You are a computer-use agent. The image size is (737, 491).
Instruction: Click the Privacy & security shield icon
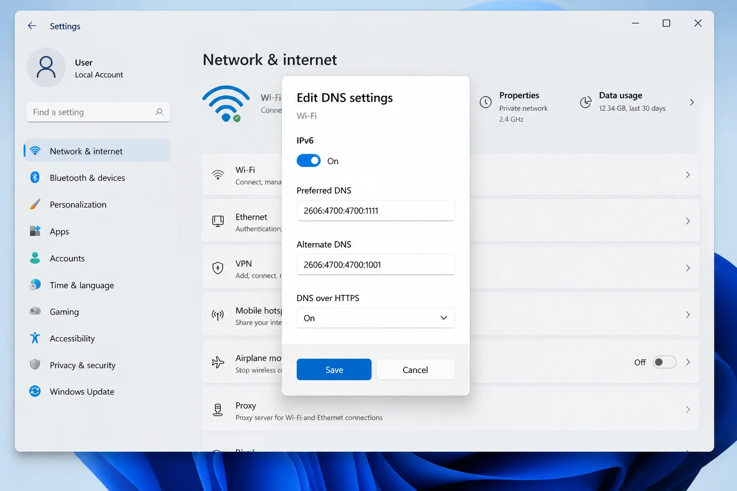[35, 365]
